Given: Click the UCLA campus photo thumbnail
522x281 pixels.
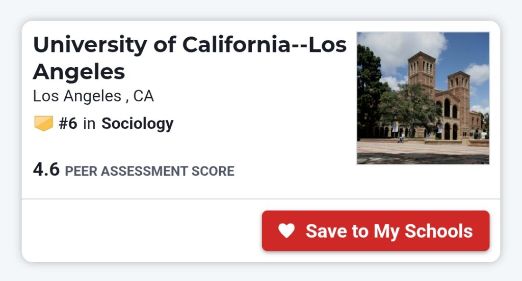Looking at the screenshot, I should coord(423,98).
